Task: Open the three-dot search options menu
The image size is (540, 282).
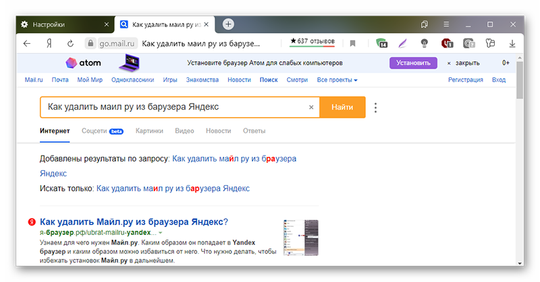Action: click(375, 108)
